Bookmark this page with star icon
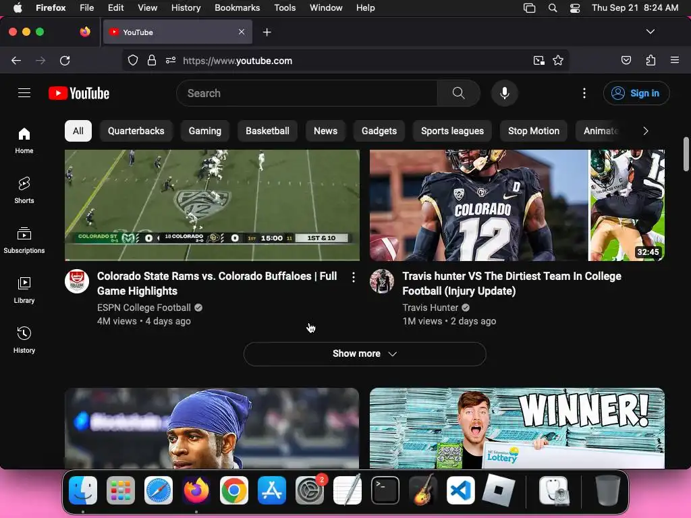The image size is (691, 518). [558, 60]
